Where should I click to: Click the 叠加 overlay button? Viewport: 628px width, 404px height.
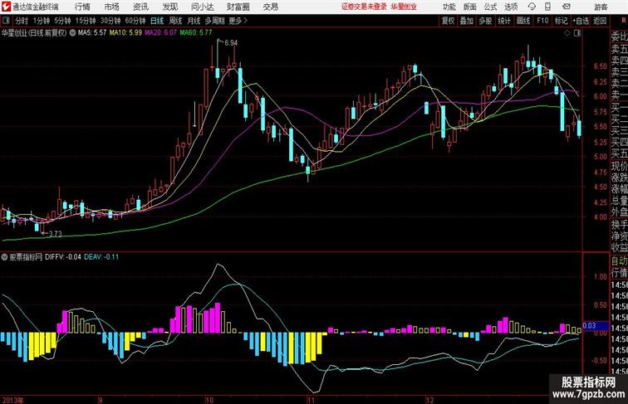[467, 21]
